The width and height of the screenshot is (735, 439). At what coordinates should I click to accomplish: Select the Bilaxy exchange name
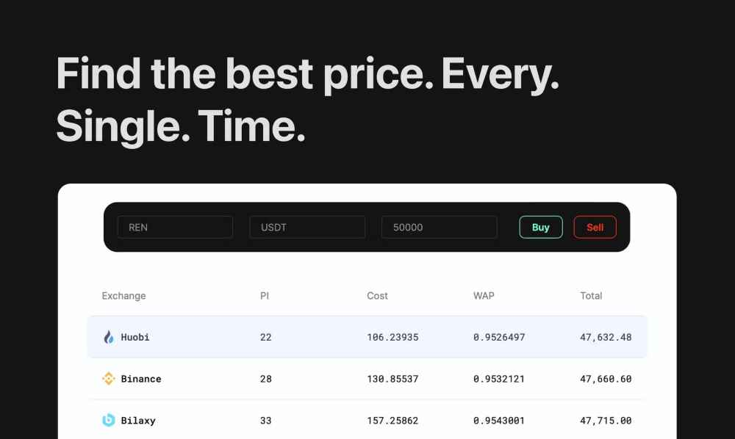(138, 420)
